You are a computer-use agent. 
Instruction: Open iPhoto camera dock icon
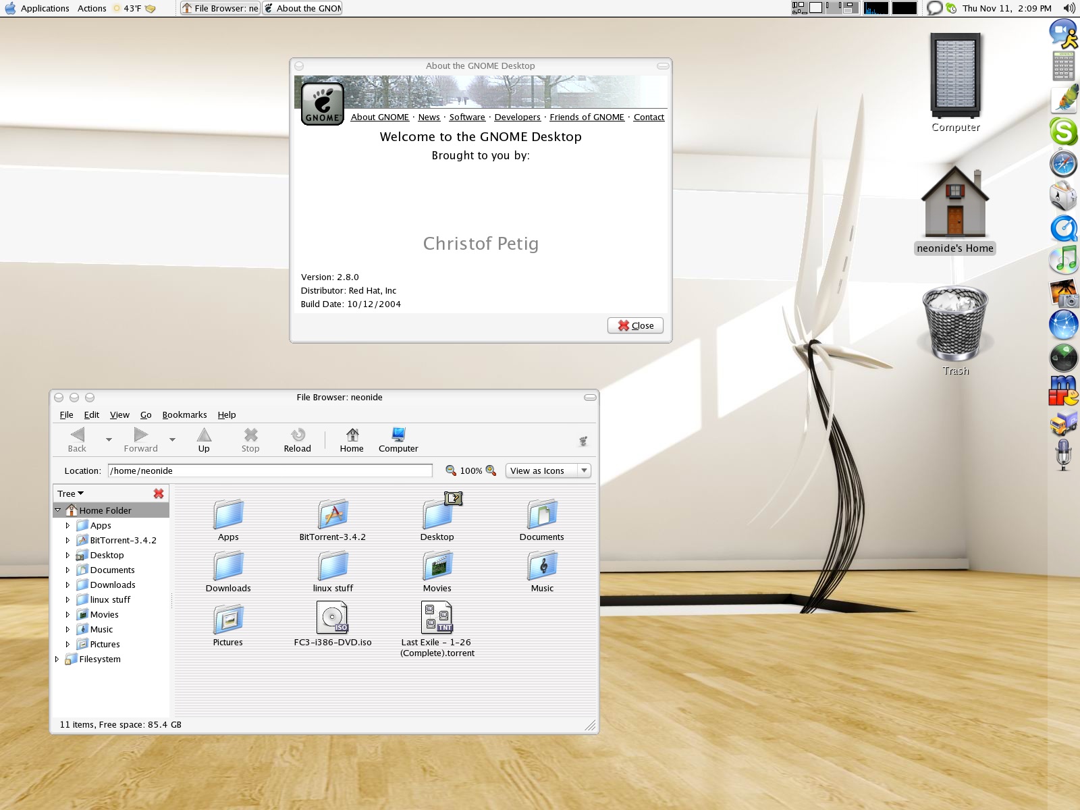pos(1064,292)
